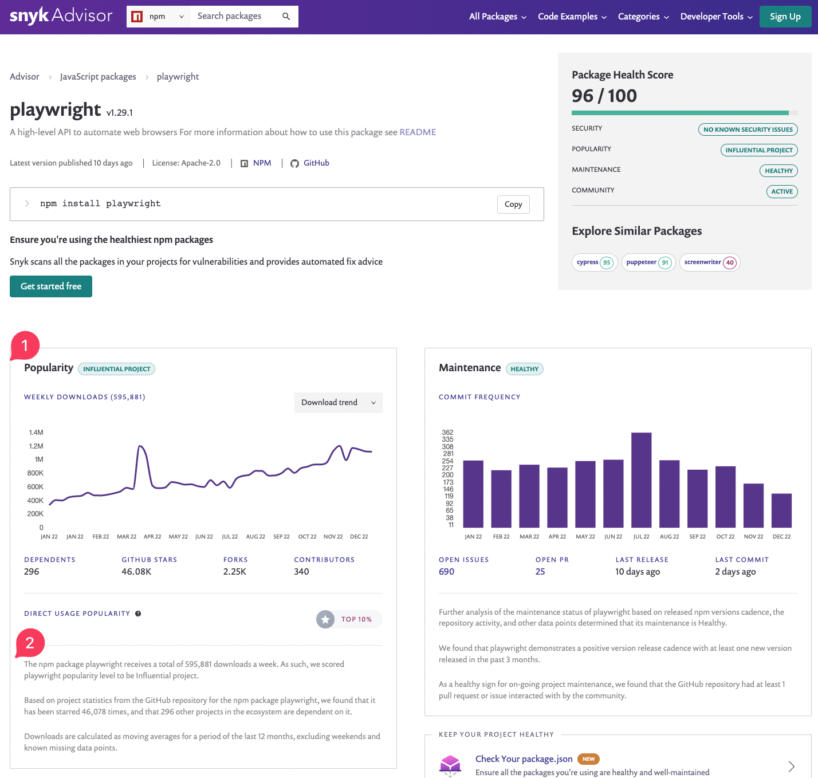This screenshot has height=778, width=818.
Task: Open the README link
Action: coord(418,132)
